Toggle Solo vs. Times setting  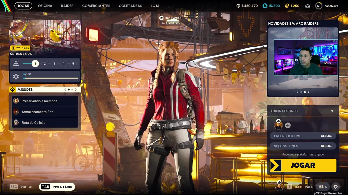[303, 146]
